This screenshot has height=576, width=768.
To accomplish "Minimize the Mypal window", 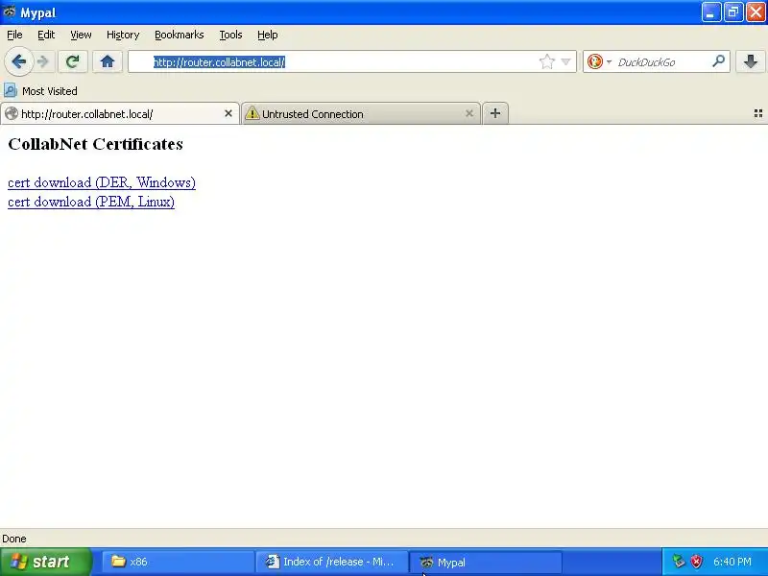I will click(710, 12).
